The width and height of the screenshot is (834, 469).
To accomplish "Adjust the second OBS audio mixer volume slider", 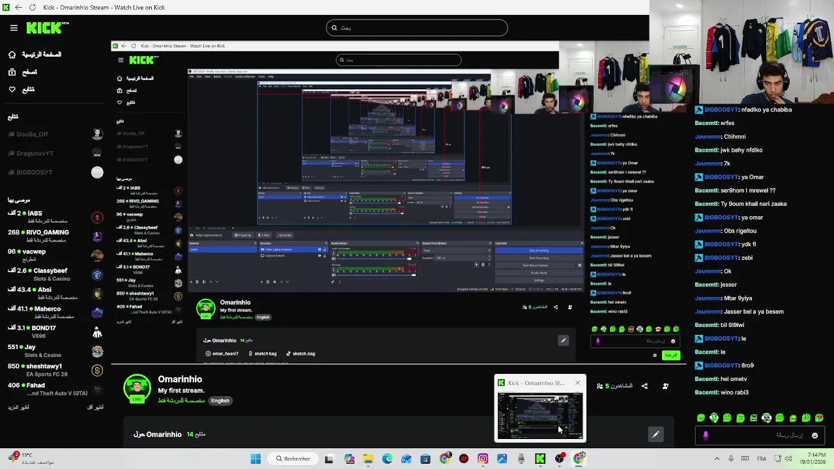I will [373, 275].
